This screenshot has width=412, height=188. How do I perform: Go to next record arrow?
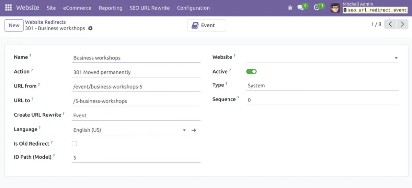(402, 25)
